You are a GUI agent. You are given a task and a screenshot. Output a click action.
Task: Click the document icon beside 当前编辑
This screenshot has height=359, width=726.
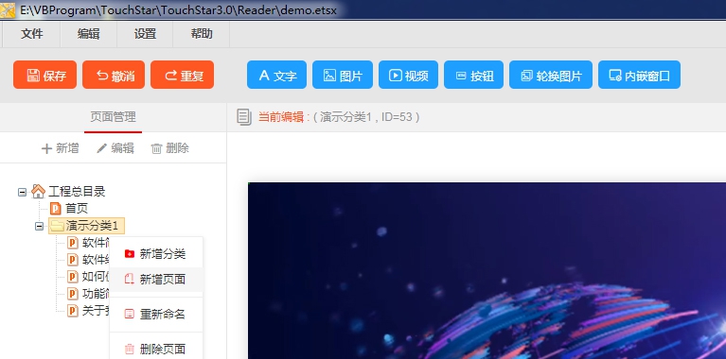tap(243, 117)
